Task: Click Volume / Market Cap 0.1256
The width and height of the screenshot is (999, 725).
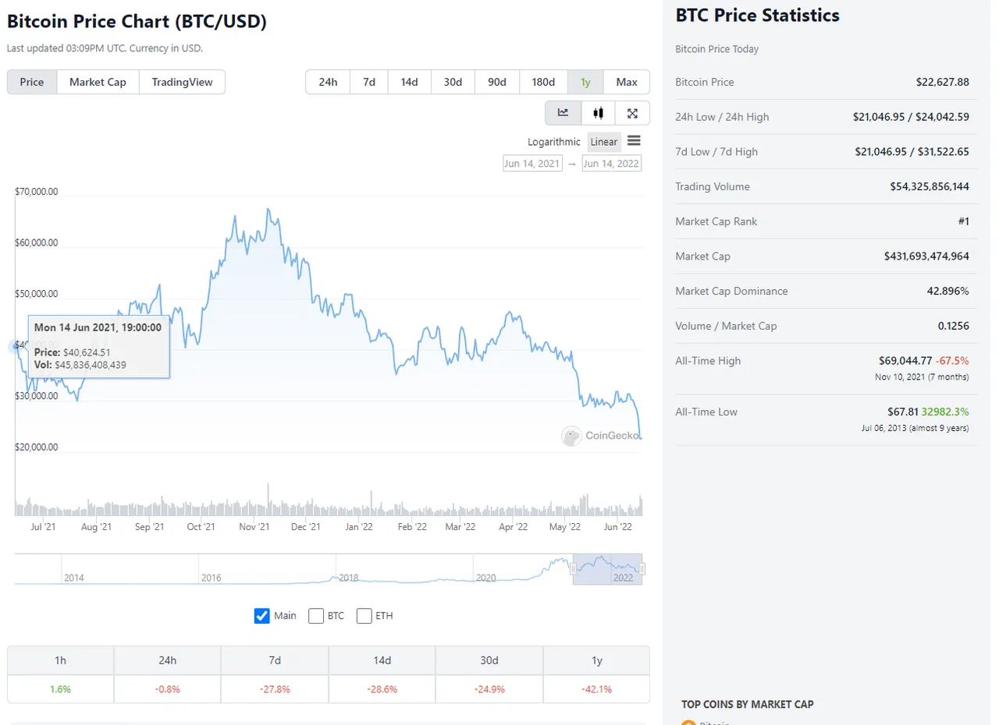Action: 954,326
